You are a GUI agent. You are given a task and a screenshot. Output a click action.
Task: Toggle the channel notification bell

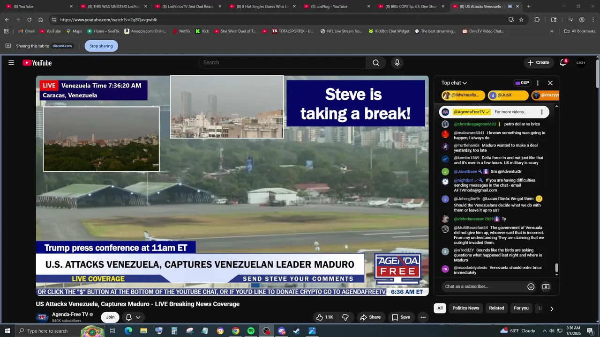[128, 317]
